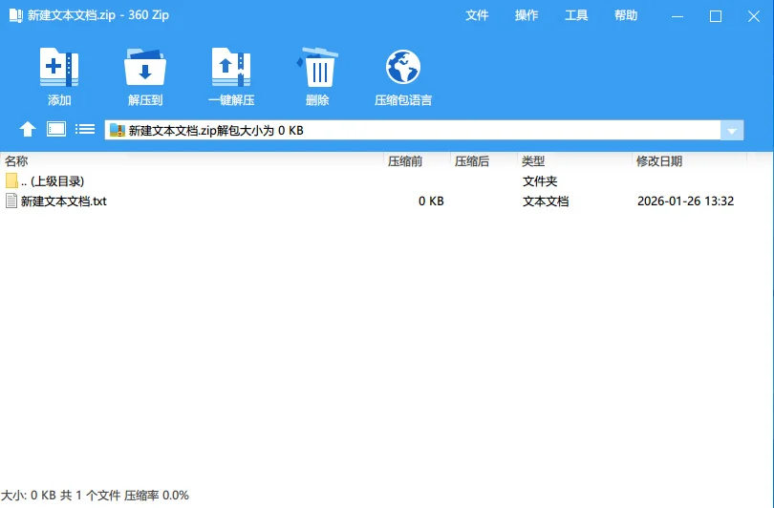
Task: Click the 0 KB size cell
Action: pyautogui.click(x=431, y=201)
